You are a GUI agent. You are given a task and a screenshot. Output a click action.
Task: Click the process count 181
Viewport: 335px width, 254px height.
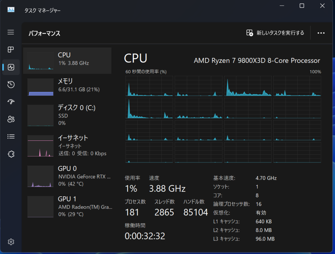click(x=132, y=212)
